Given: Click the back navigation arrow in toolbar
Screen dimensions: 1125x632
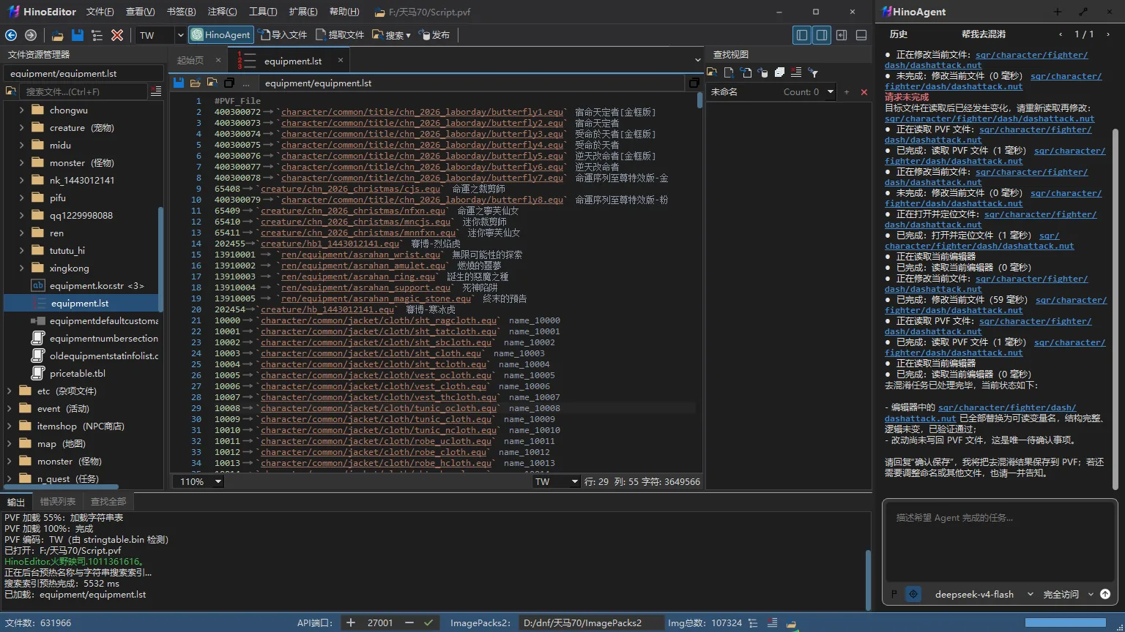Looking at the screenshot, I should click(11, 35).
